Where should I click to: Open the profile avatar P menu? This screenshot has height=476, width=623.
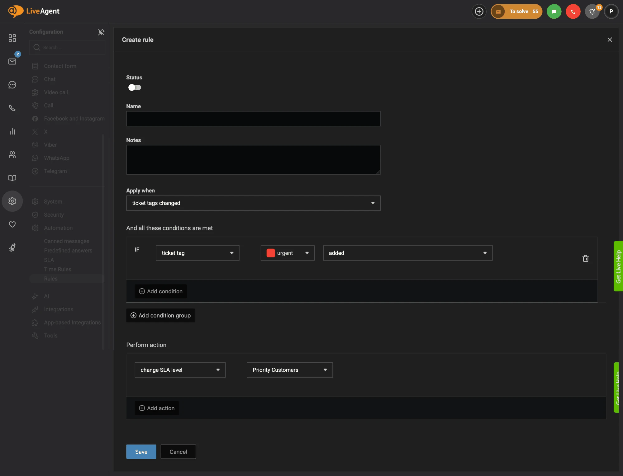pyautogui.click(x=611, y=12)
